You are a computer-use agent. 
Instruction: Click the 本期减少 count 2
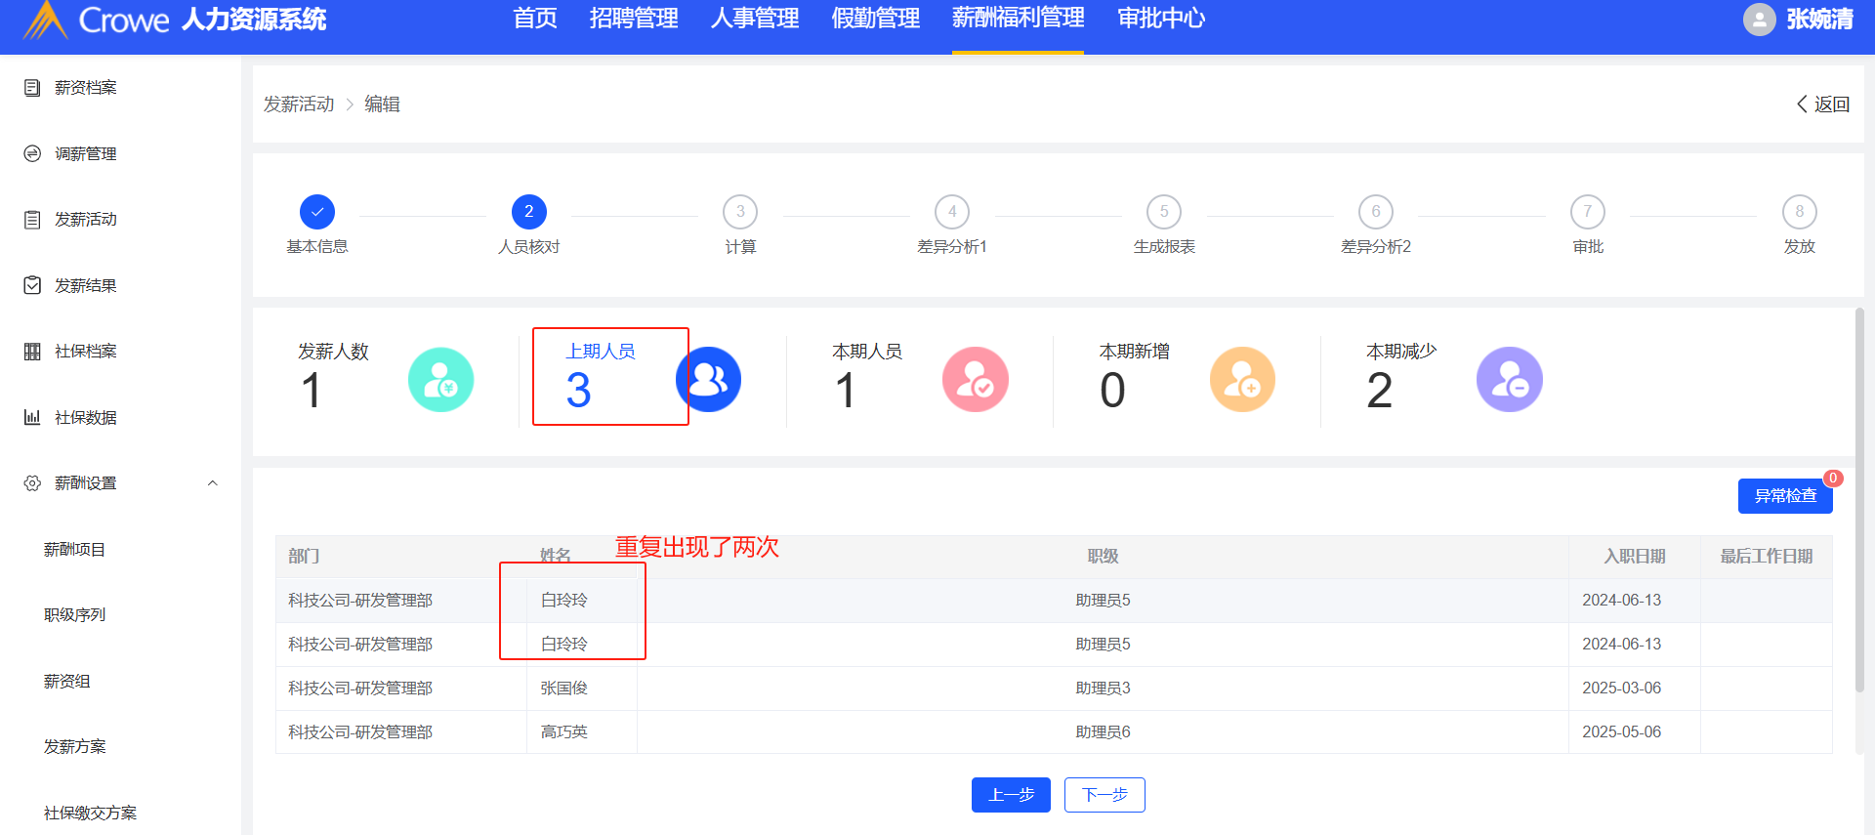pyautogui.click(x=1379, y=391)
